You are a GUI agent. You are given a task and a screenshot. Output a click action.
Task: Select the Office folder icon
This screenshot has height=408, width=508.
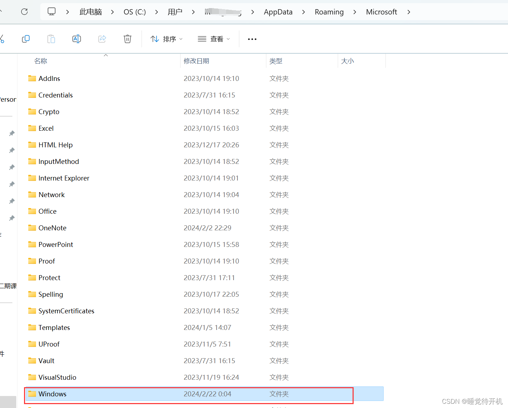tap(32, 211)
